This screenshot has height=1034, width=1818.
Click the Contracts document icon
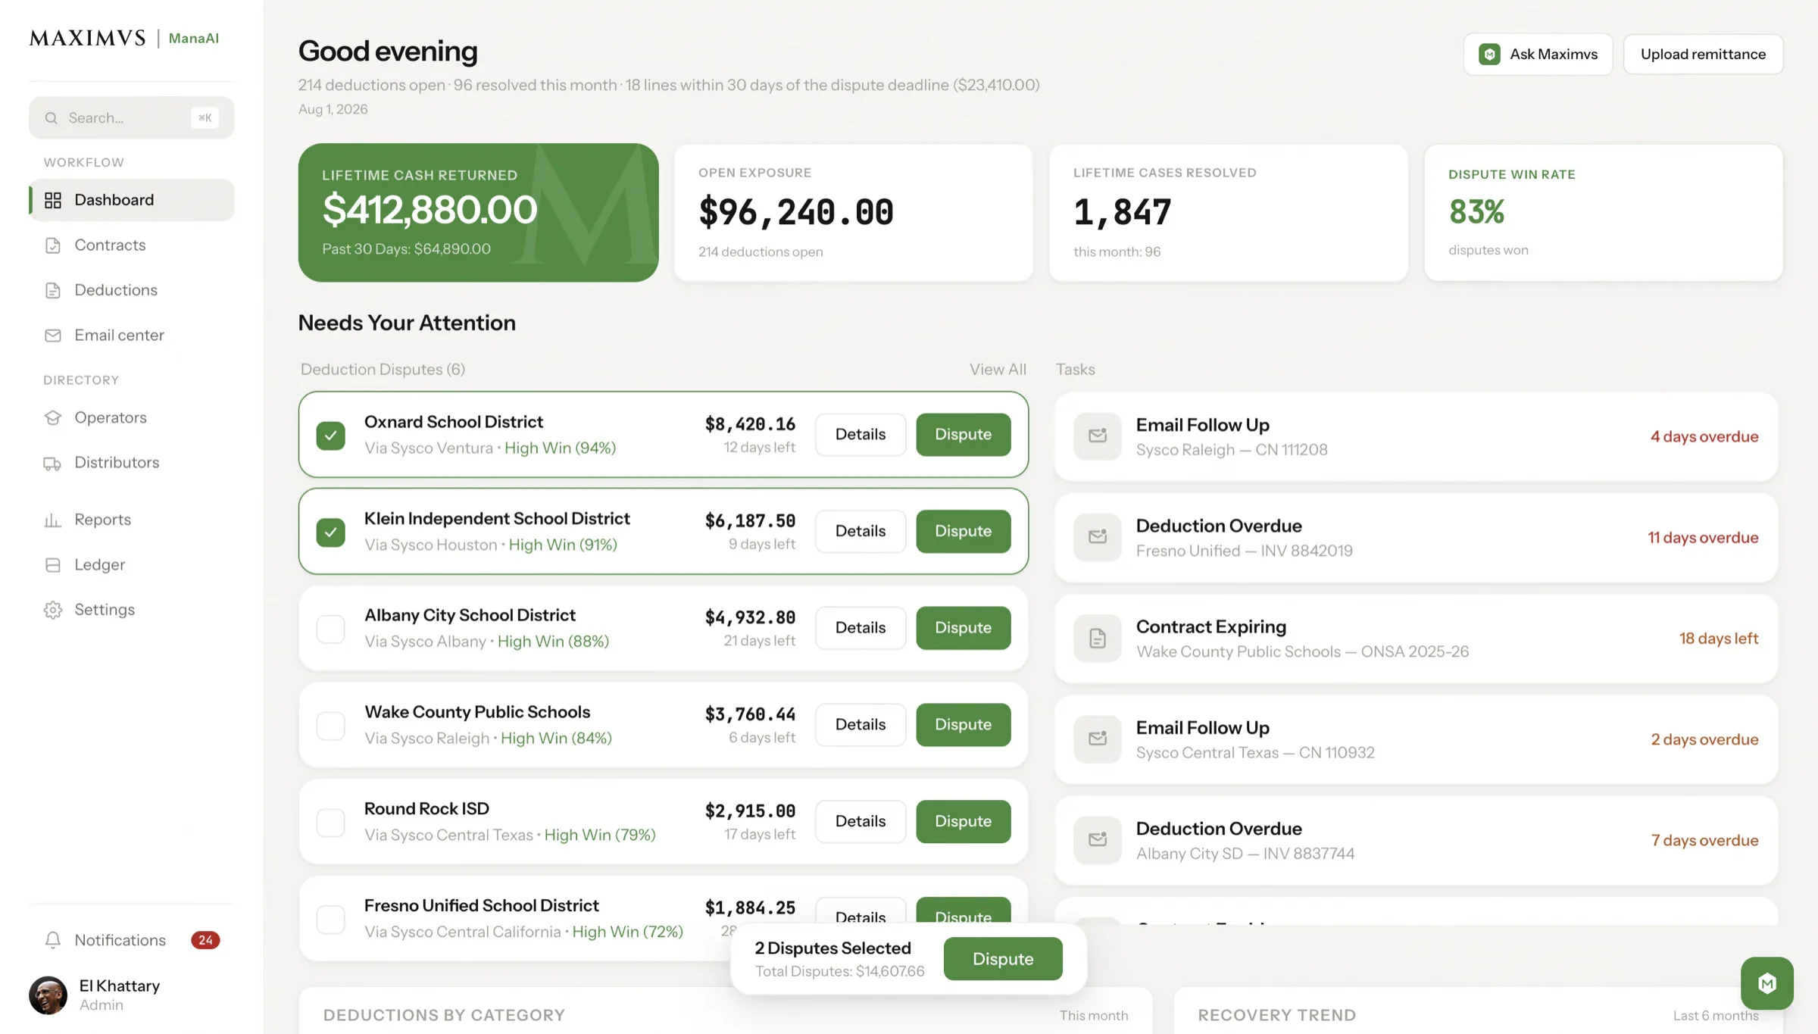click(x=52, y=245)
